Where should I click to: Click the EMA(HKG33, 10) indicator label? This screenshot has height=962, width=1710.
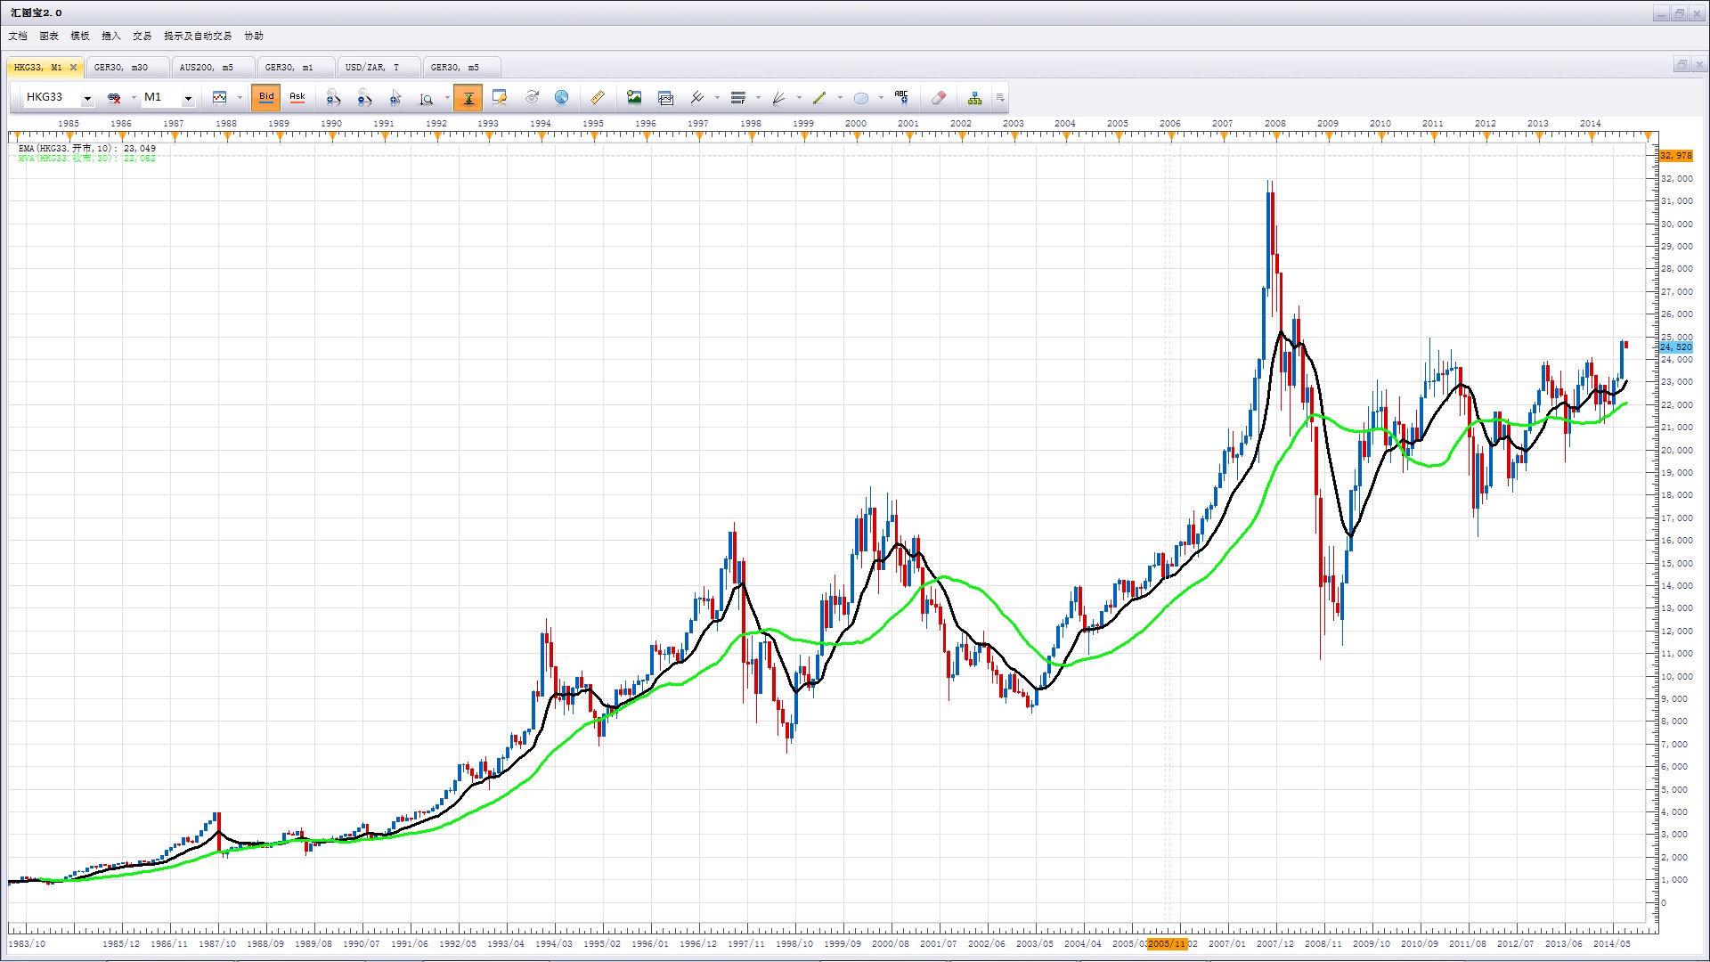click(x=87, y=149)
